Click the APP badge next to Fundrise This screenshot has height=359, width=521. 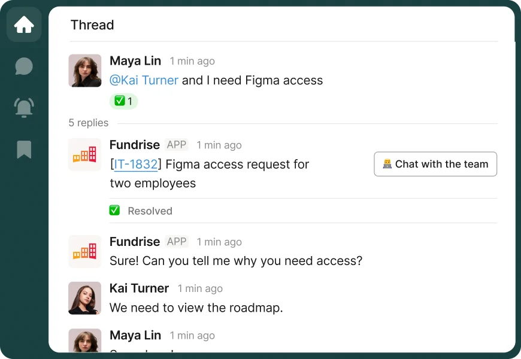177,145
